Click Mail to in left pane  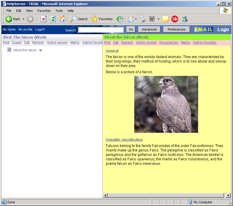(x=75, y=42)
